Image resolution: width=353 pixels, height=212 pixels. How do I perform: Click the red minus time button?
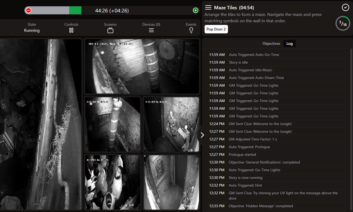coord(28,11)
